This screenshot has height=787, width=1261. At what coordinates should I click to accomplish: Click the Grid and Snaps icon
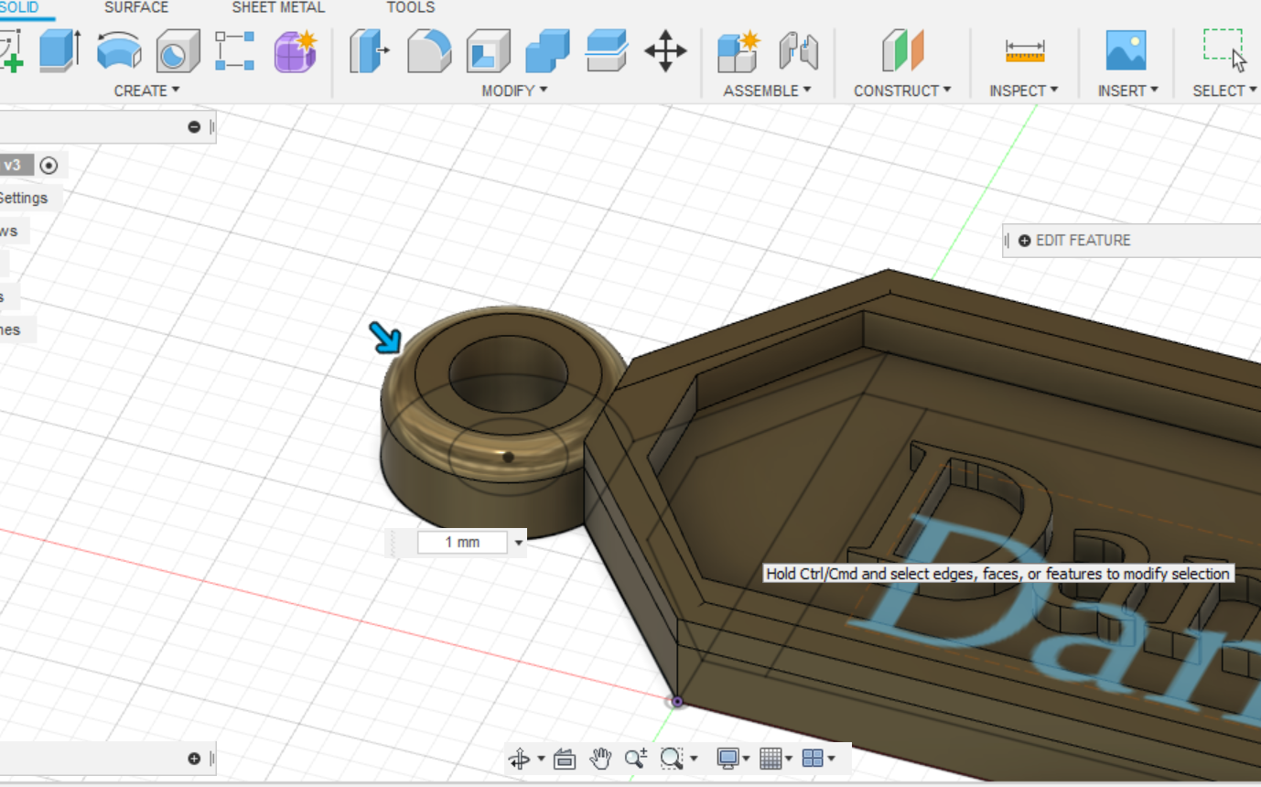pos(771,759)
